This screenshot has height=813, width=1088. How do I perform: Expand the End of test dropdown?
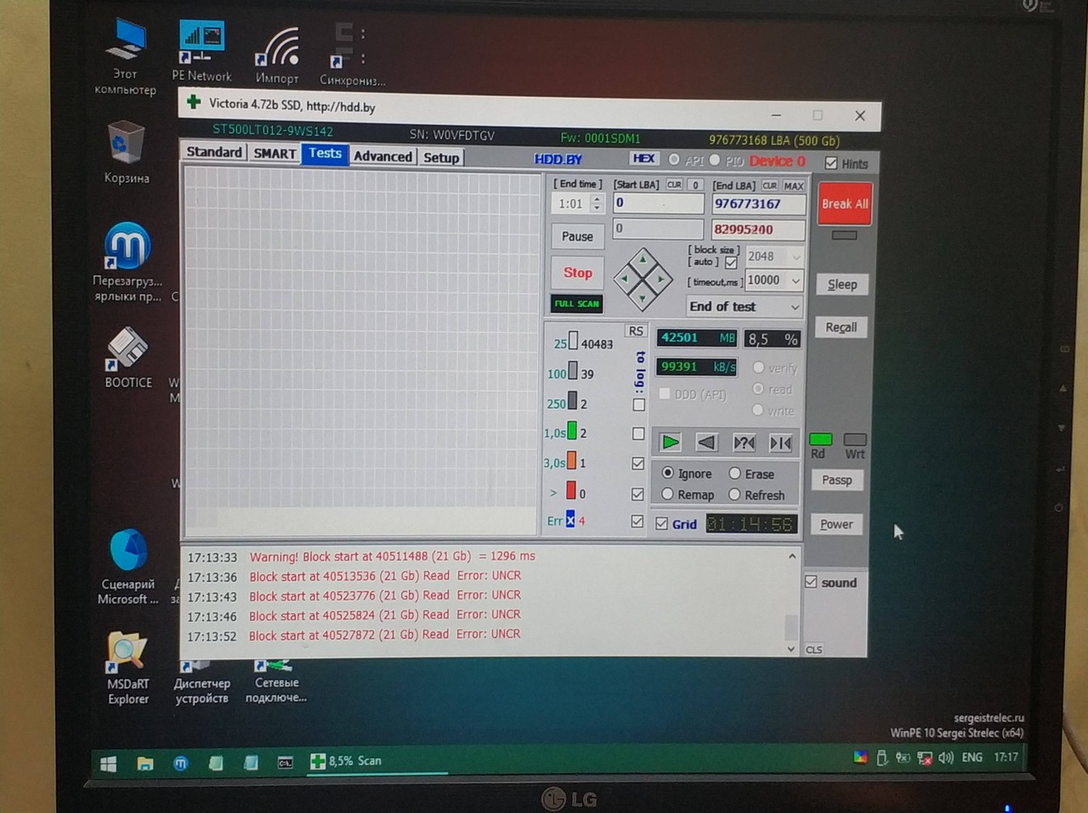click(x=795, y=307)
